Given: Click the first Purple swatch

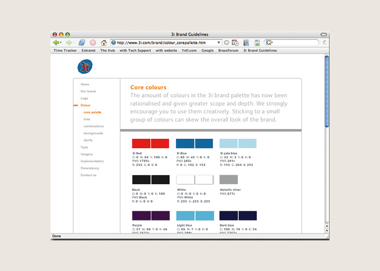Looking at the screenshot, I should pos(141,216).
